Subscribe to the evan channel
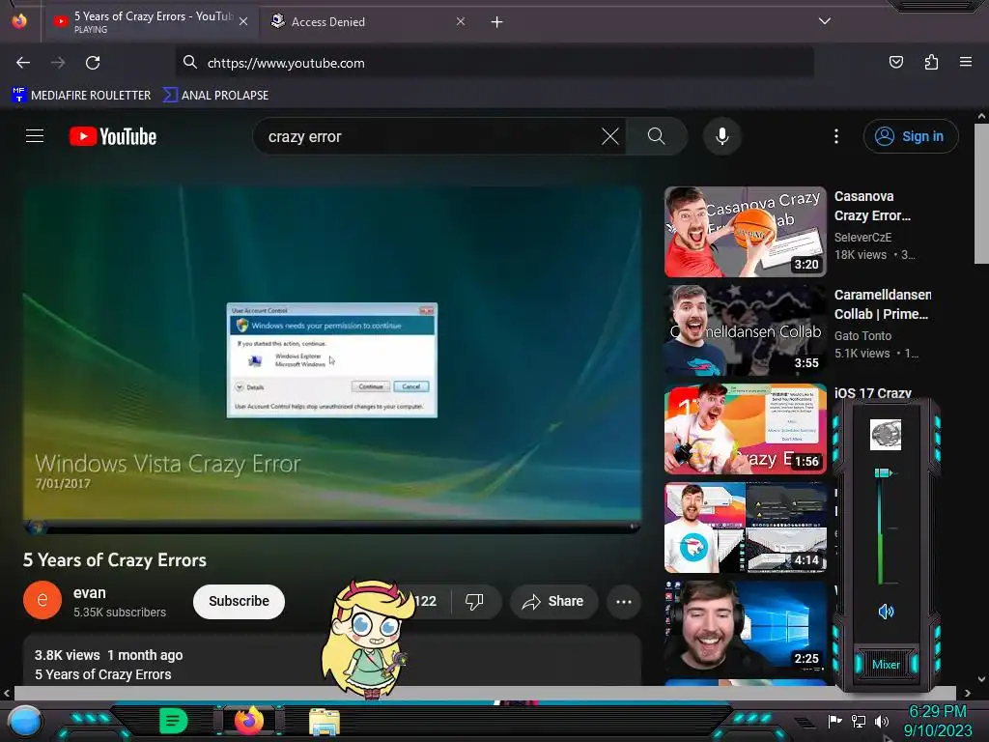 (240, 601)
